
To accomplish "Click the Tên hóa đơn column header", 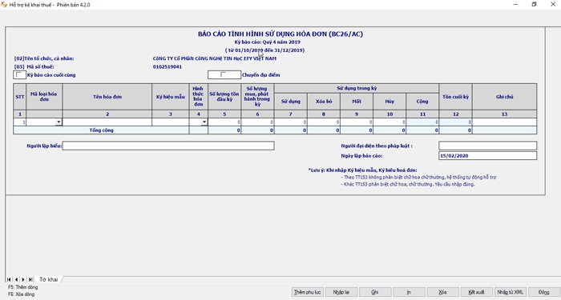I will pyautogui.click(x=107, y=97).
